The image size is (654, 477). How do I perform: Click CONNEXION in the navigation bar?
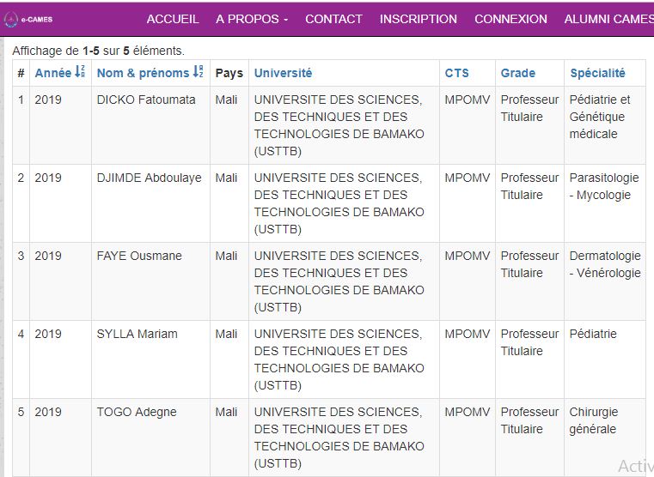(x=510, y=19)
